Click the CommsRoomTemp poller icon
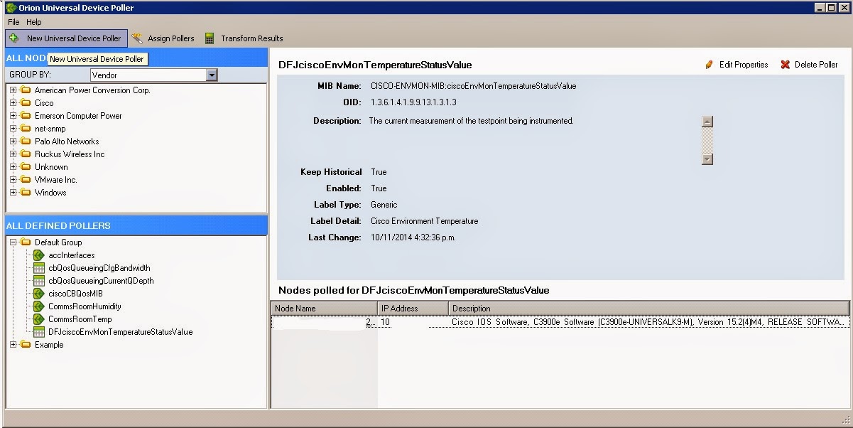The image size is (853, 428). pyautogui.click(x=39, y=319)
